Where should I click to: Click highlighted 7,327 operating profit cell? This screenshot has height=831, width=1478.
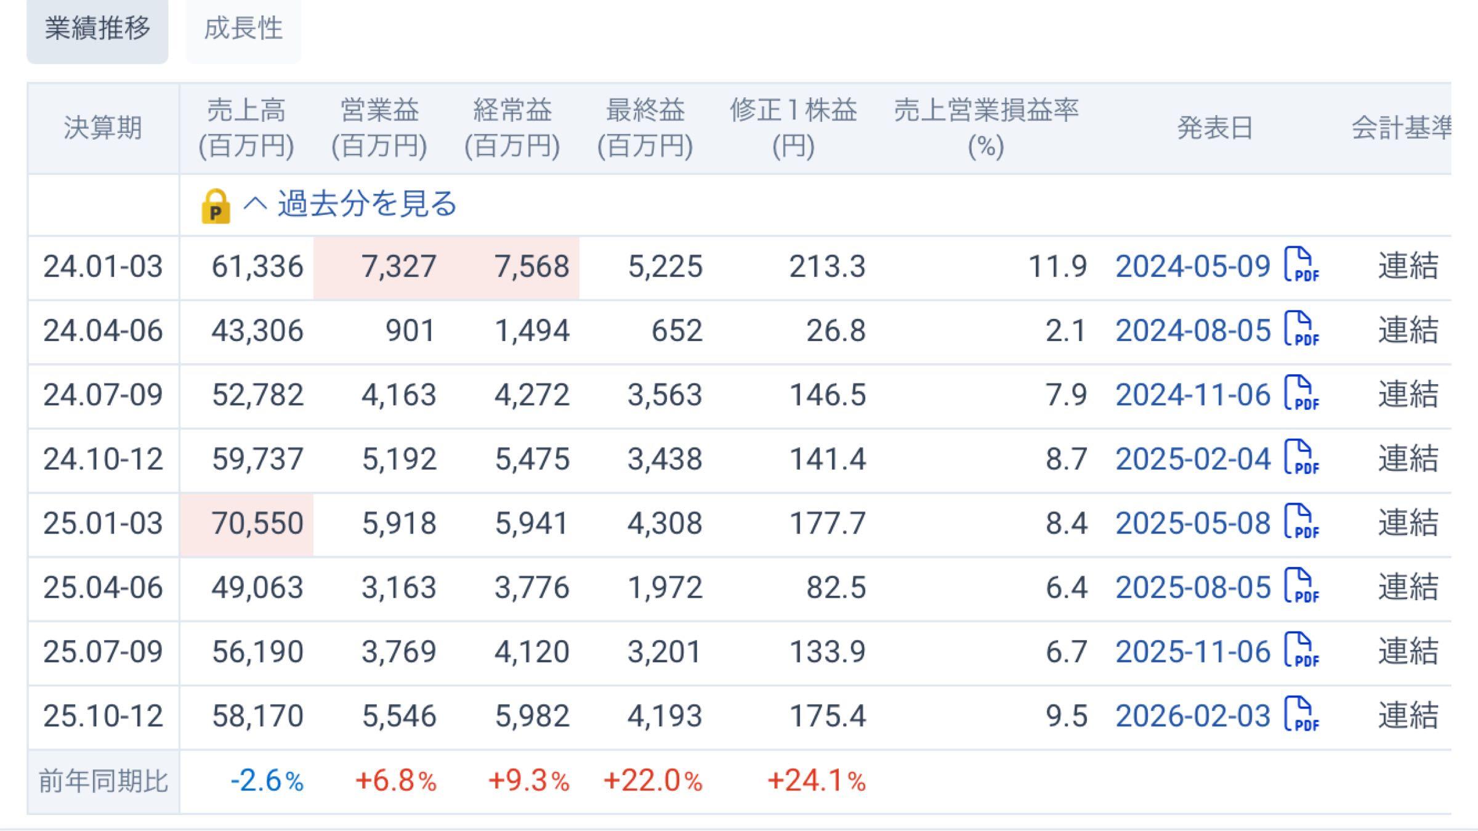click(398, 267)
